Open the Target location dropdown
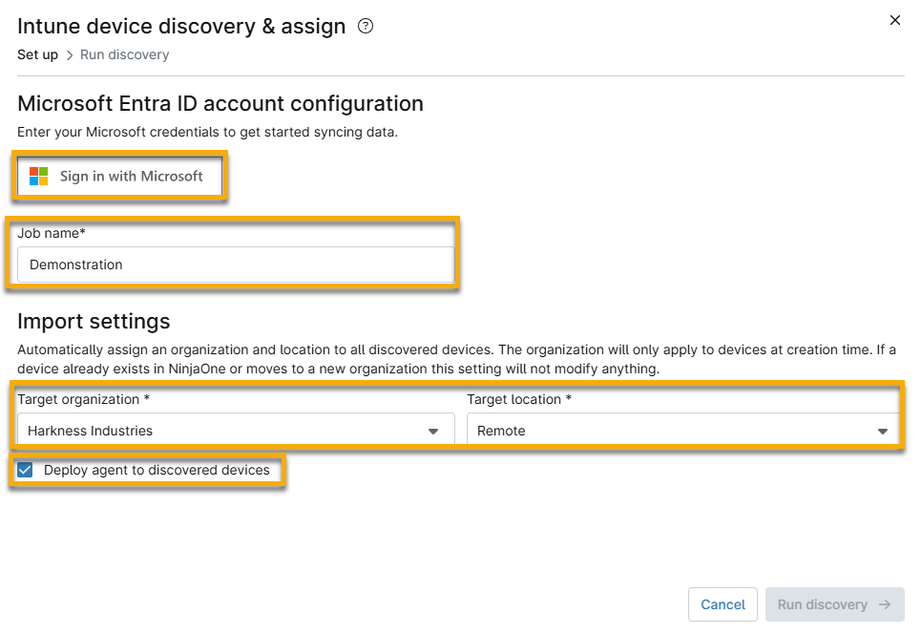921x635 pixels. [x=682, y=430]
